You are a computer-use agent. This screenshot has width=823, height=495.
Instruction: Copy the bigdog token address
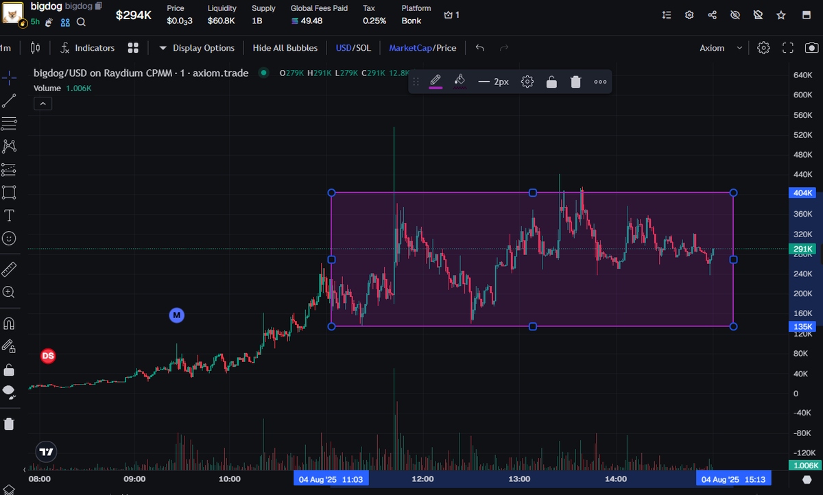[x=99, y=6]
